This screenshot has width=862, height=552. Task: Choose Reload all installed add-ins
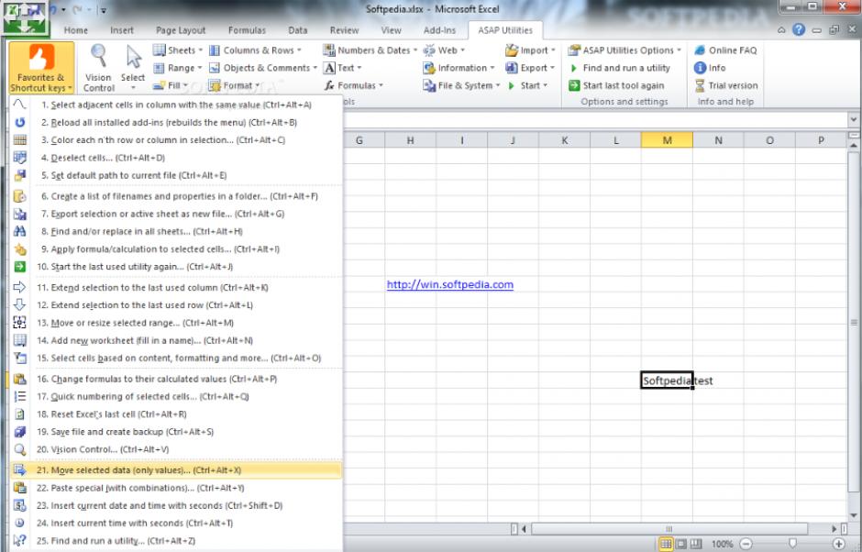(x=176, y=122)
